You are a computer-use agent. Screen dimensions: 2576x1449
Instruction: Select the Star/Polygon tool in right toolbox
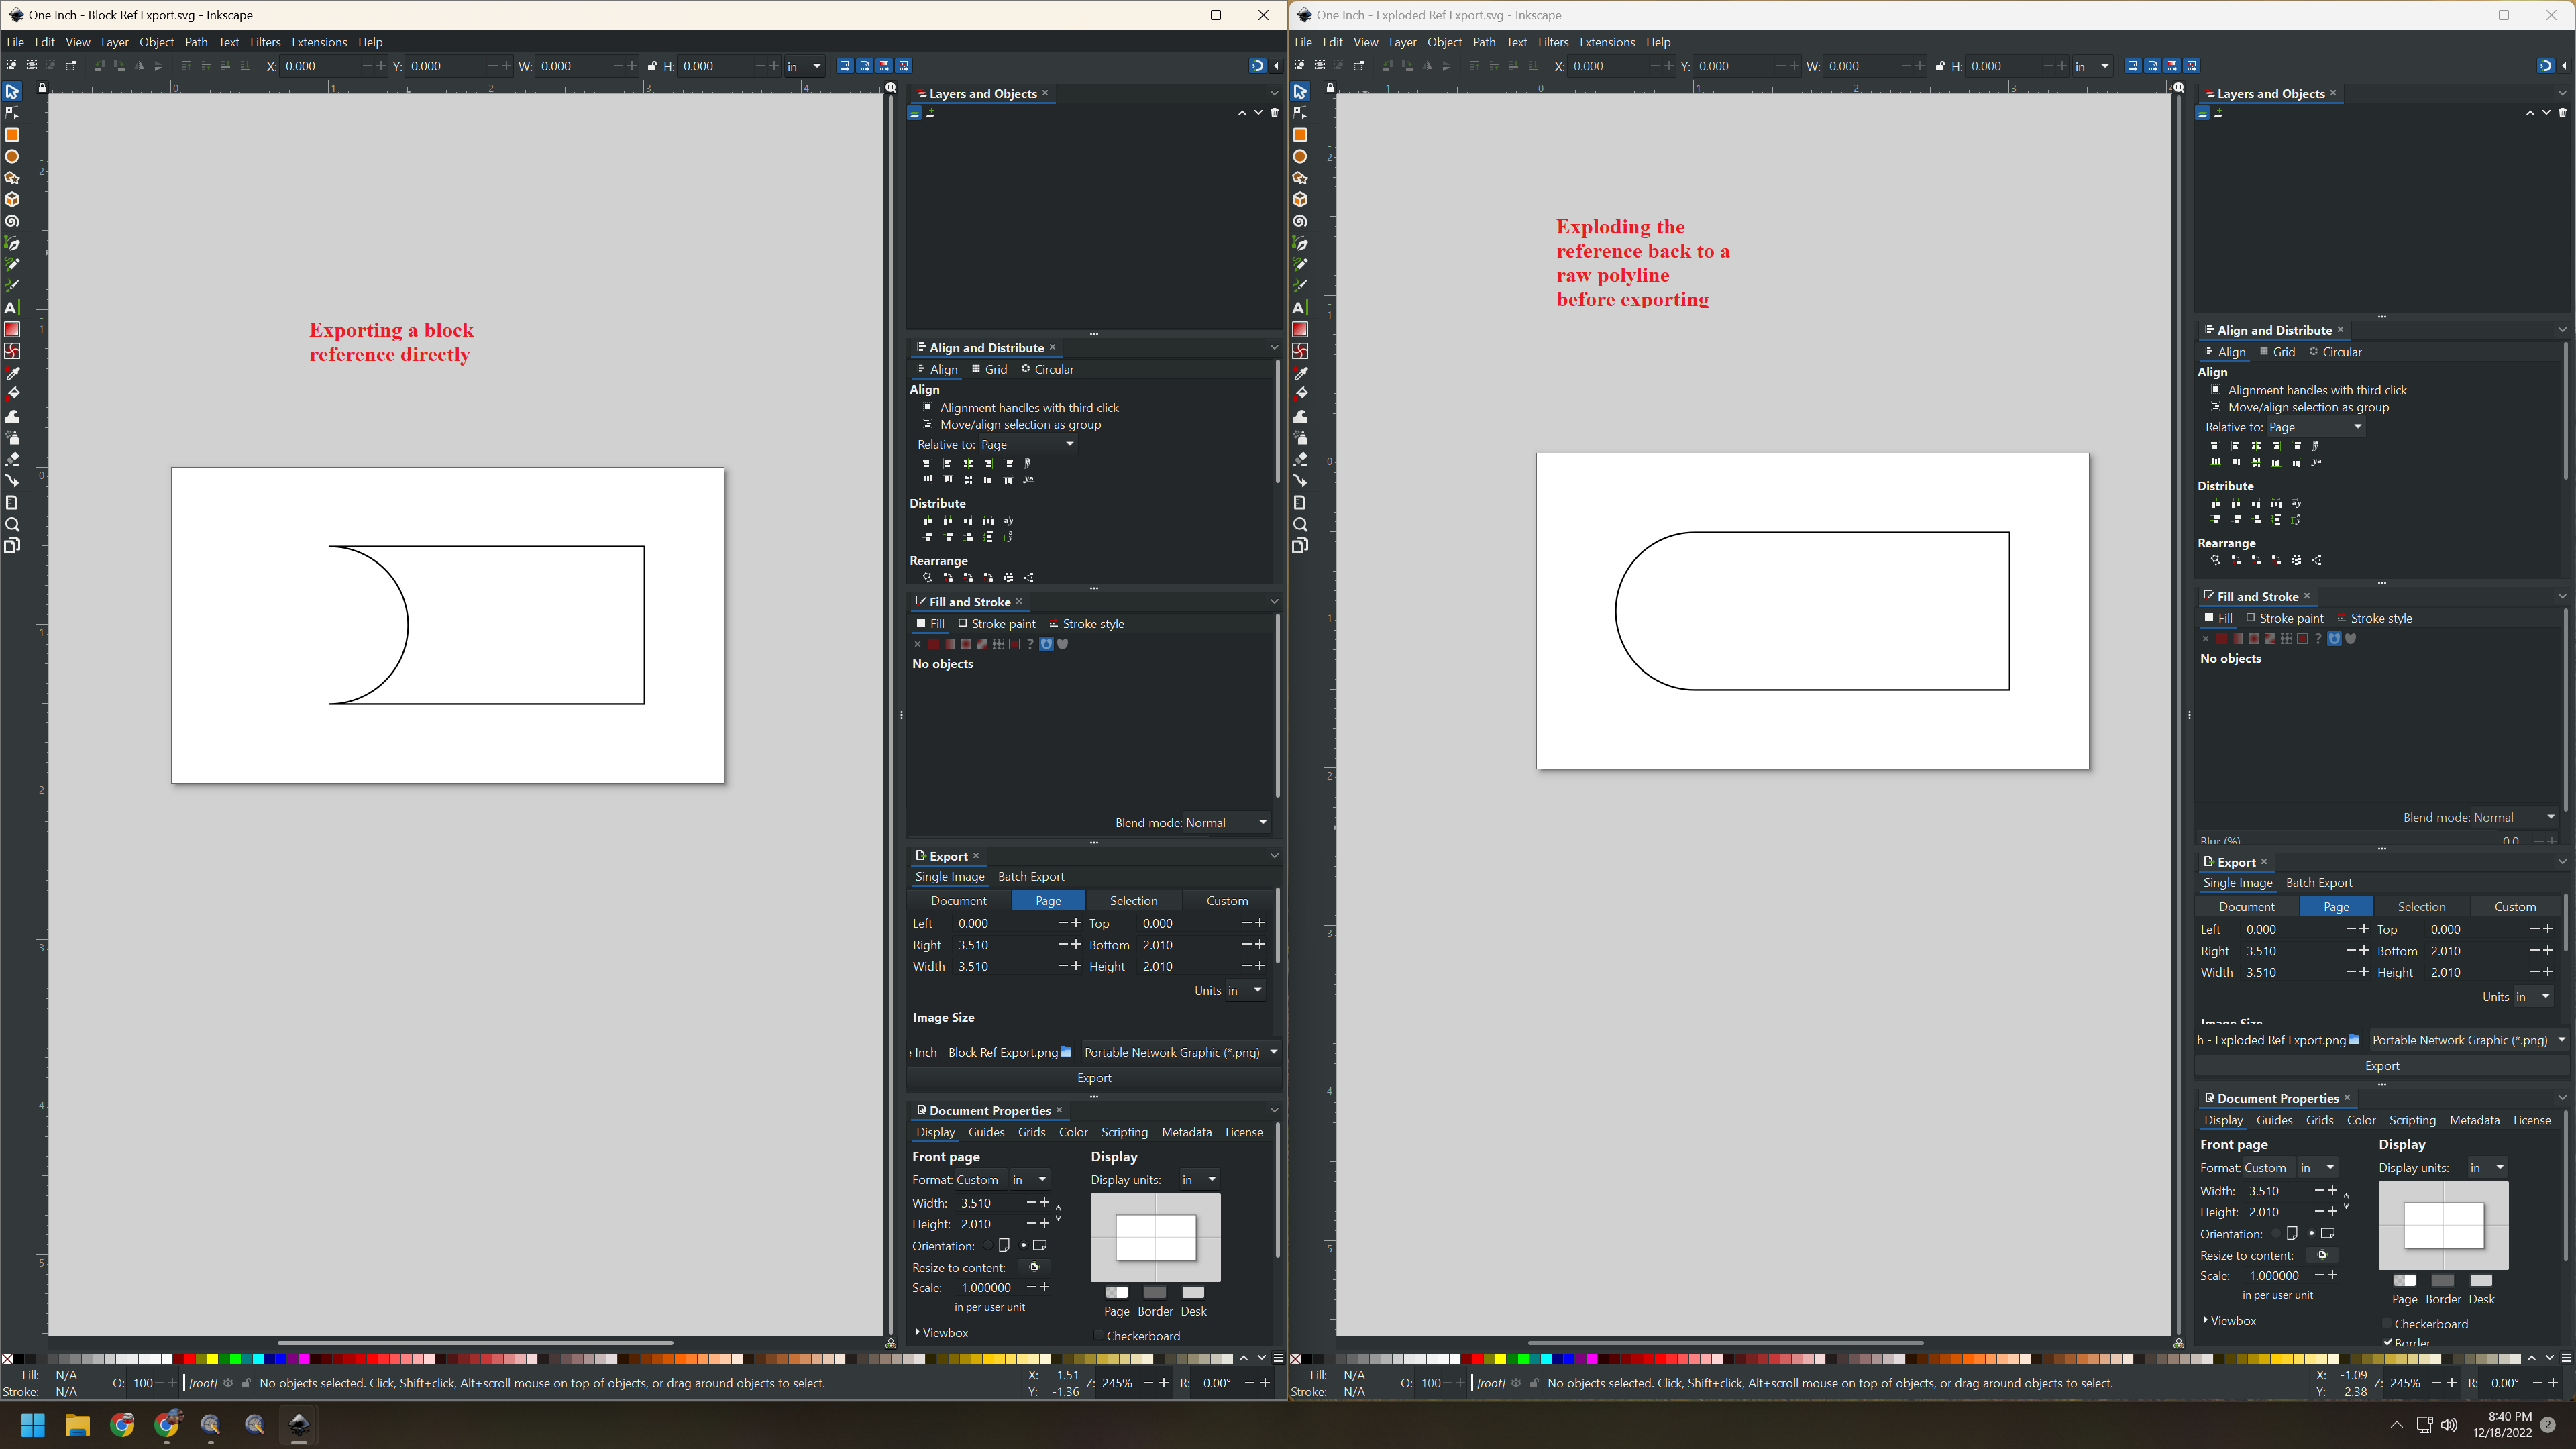point(1300,178)
